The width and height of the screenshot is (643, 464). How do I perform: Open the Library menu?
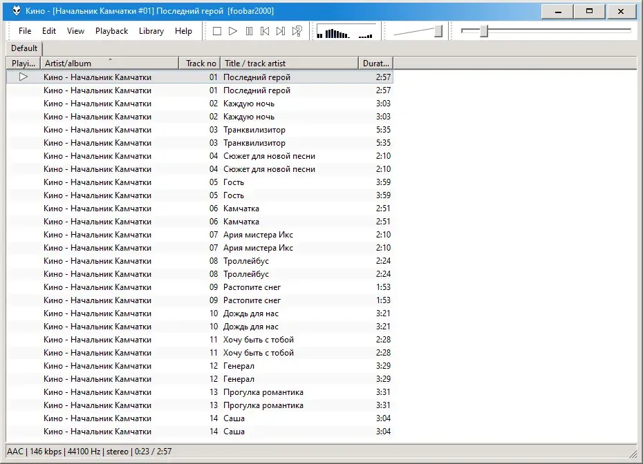point(151,31)
